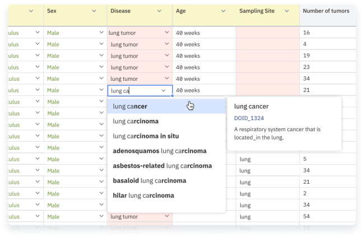Image resolution: width=364 pixels, height=237 pixels.
Task: Expand Disease chevron in the 54-tumors row
Action: [x=166, y=216]
